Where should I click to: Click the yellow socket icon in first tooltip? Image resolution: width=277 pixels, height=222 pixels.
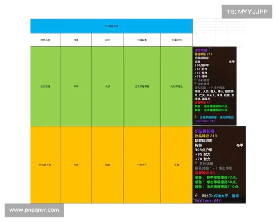pos(196,83)
